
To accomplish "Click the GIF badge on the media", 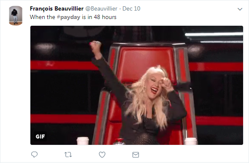I will click(40, 136).
